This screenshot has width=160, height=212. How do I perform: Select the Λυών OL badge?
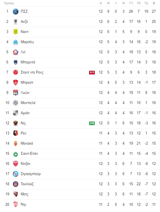(x=15, y=93)
